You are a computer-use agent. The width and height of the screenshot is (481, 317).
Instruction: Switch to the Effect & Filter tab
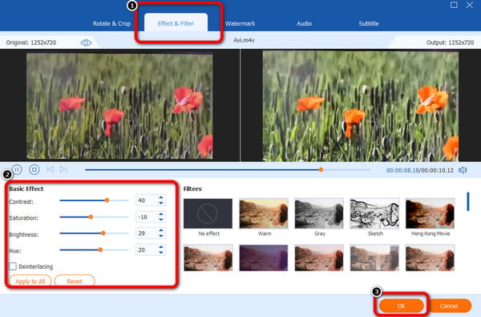pos(176,23)
